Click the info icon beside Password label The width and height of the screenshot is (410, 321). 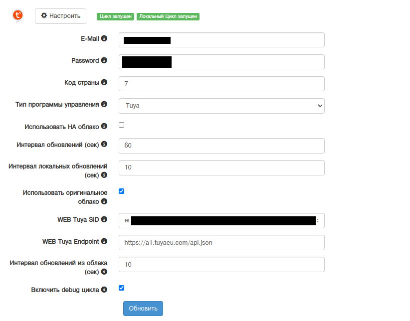coord(104,60)
